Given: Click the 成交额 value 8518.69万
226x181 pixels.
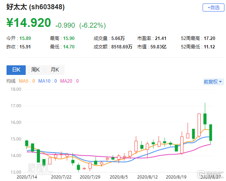Looking at the screenshot, I should [x=122, y=47].
